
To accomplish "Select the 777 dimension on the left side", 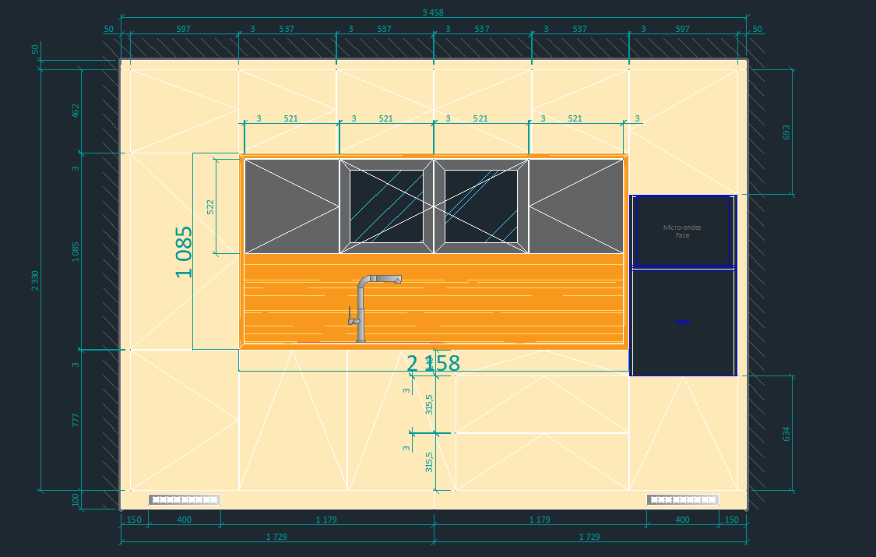I will pyautogui.click(x=76, y=421).
